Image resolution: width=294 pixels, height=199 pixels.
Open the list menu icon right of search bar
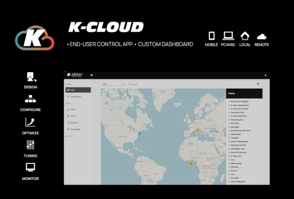tap(258, 84)
